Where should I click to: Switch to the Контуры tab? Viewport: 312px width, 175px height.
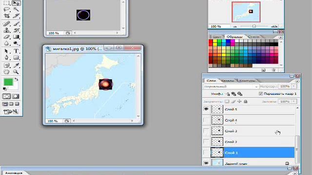(x=247, y=81)
